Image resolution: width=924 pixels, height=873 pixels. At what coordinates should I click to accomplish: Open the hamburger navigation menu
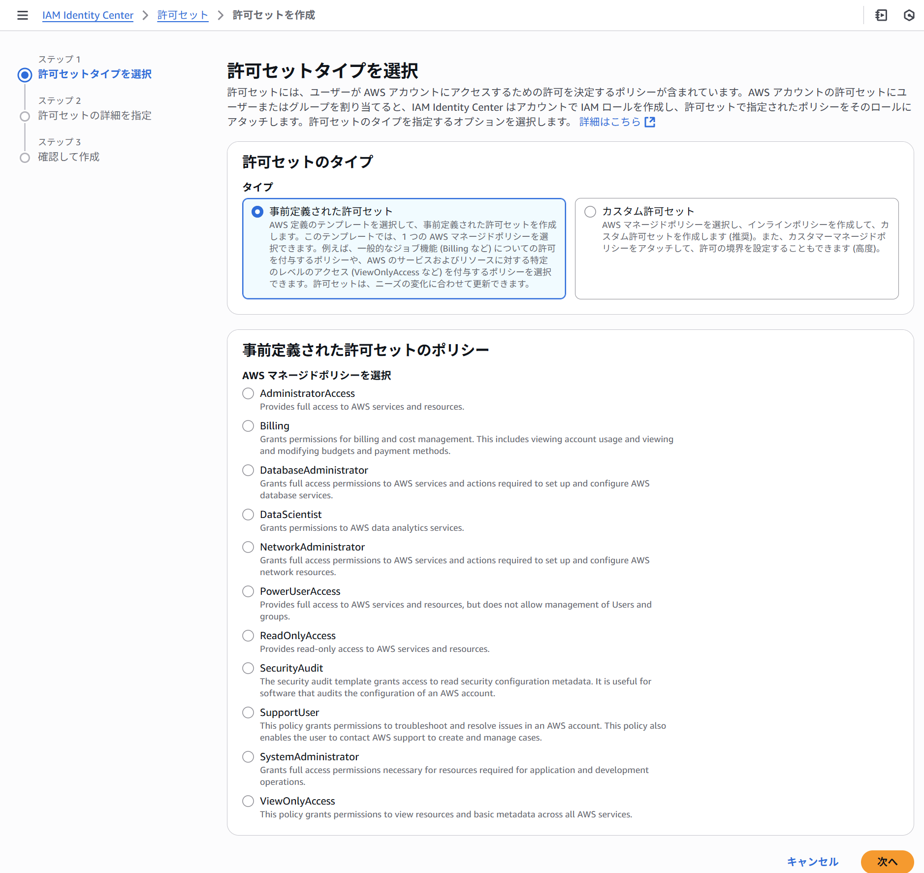coord(23,15)
